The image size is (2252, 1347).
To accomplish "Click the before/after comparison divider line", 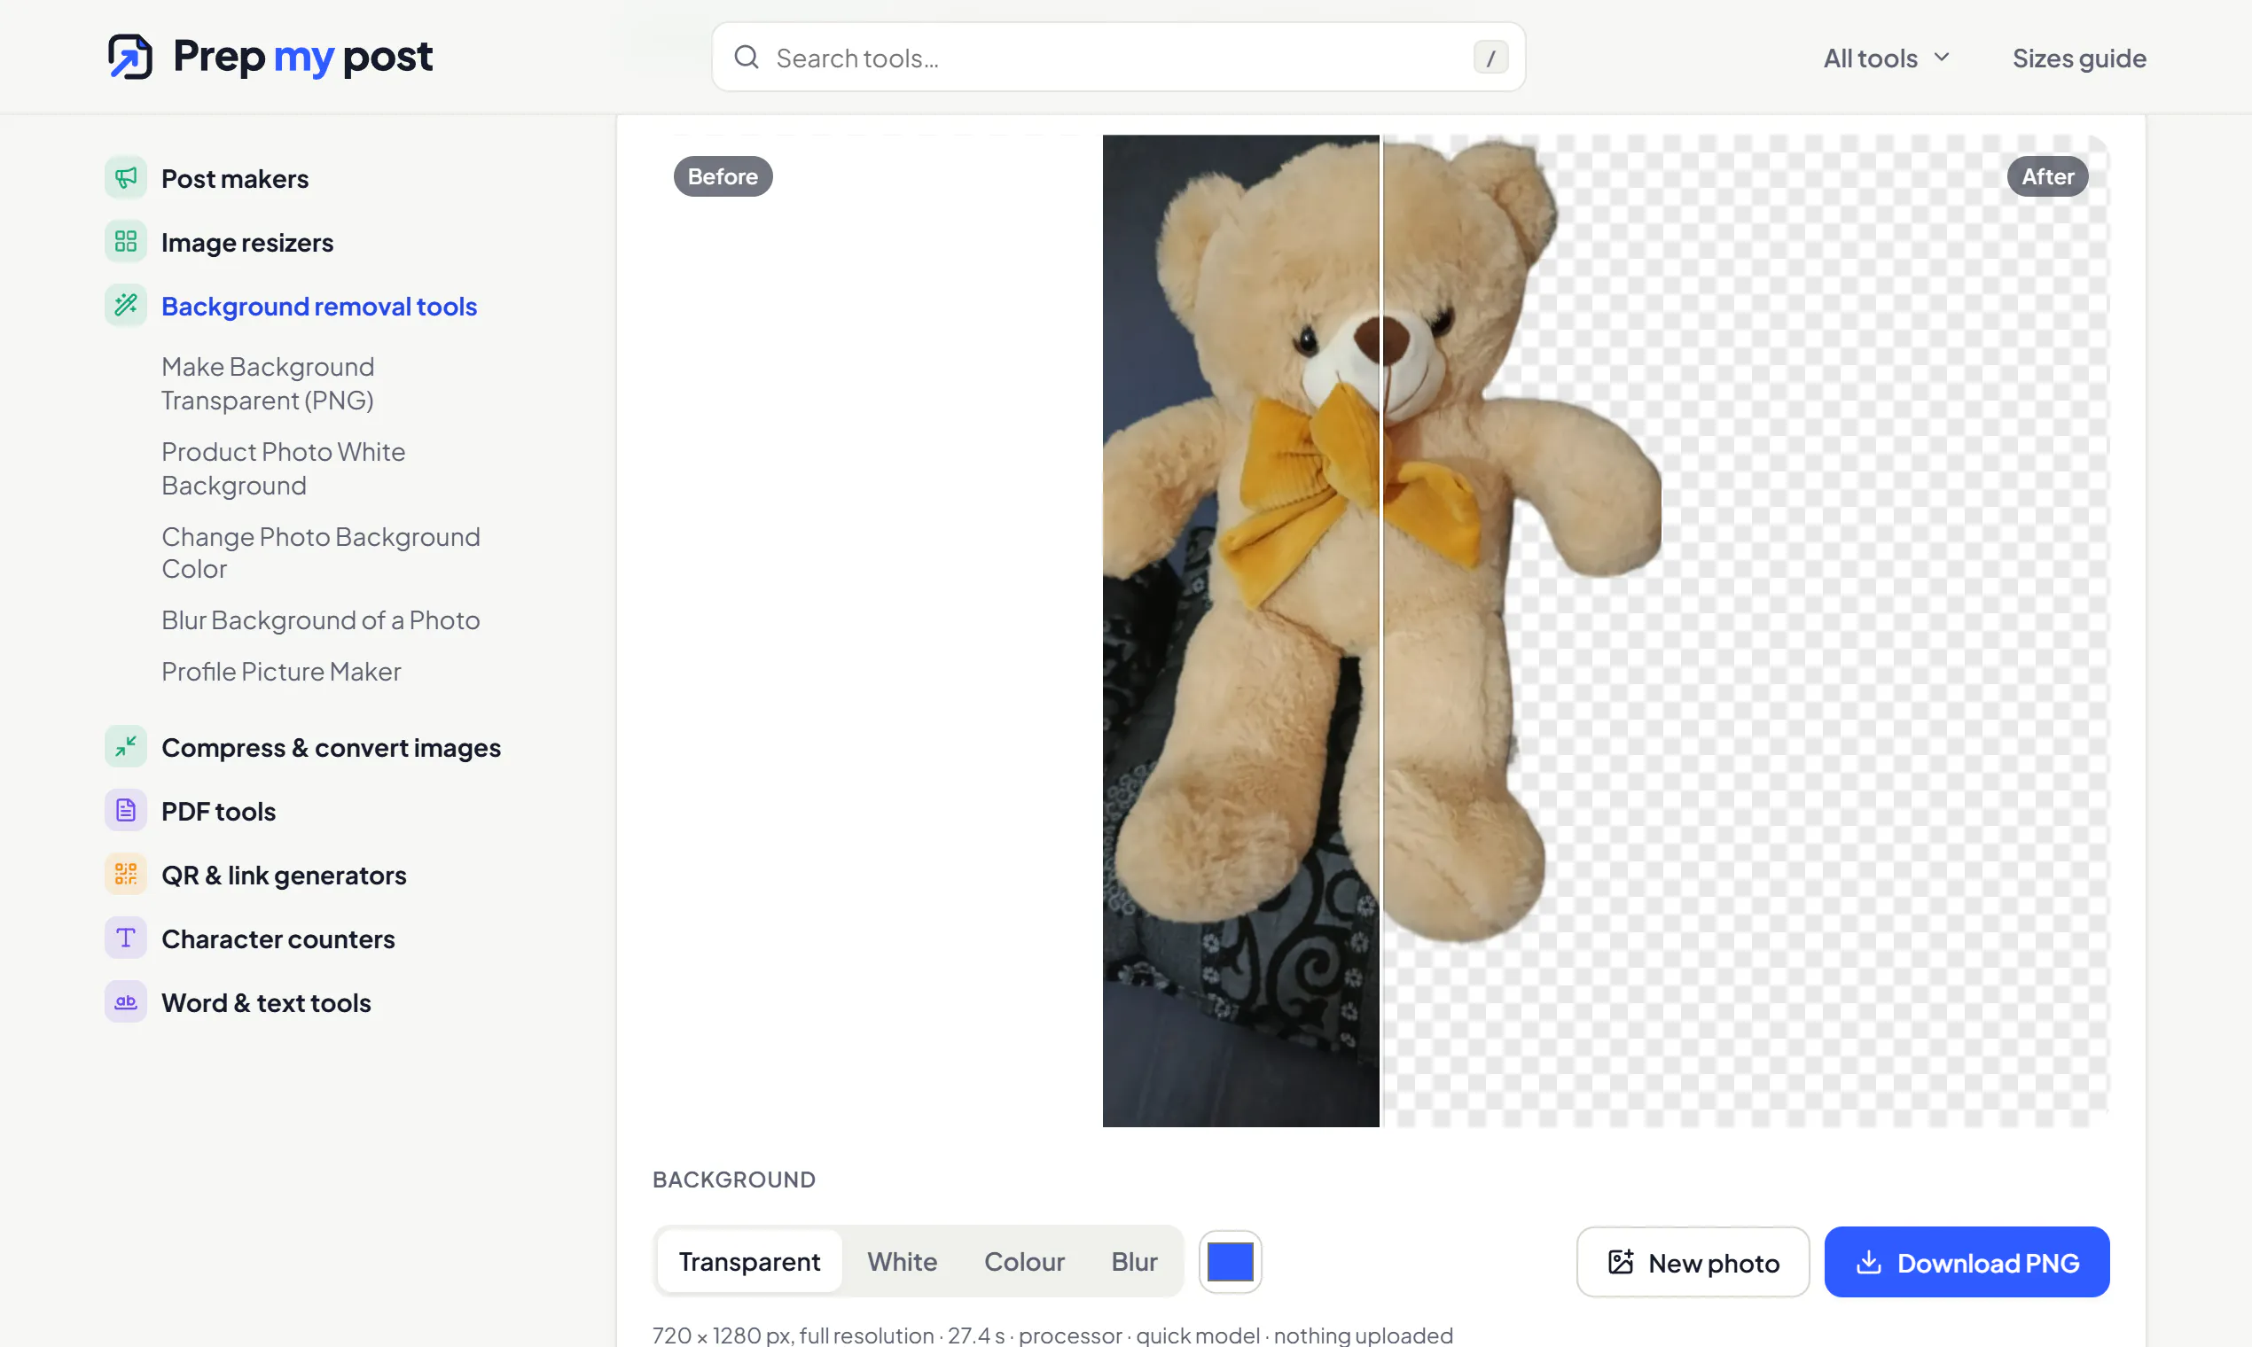I will (1380, 631).
